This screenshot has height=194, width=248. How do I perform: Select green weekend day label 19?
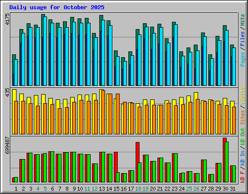145,189
